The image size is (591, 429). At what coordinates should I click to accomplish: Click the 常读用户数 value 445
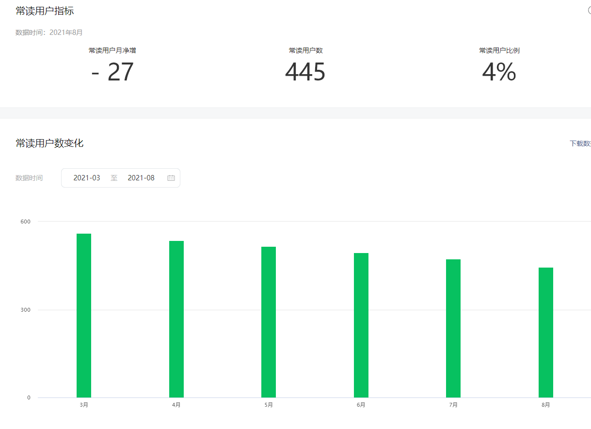pos(305,72)
